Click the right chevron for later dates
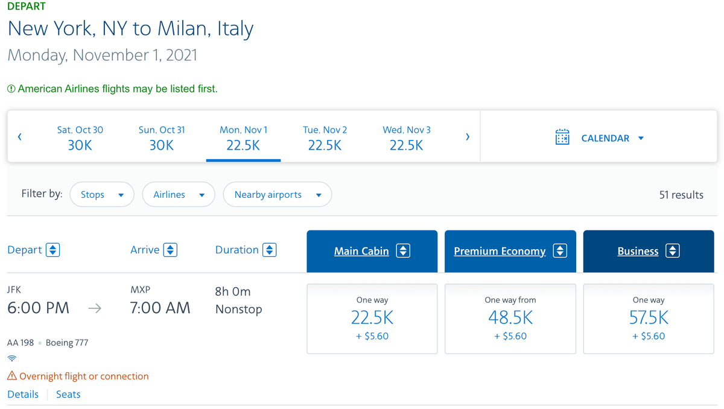Screen dimensions: 724x409 click(x=468, y=136)
